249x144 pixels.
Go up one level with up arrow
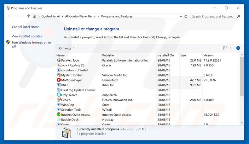click(x=29, y=16)
